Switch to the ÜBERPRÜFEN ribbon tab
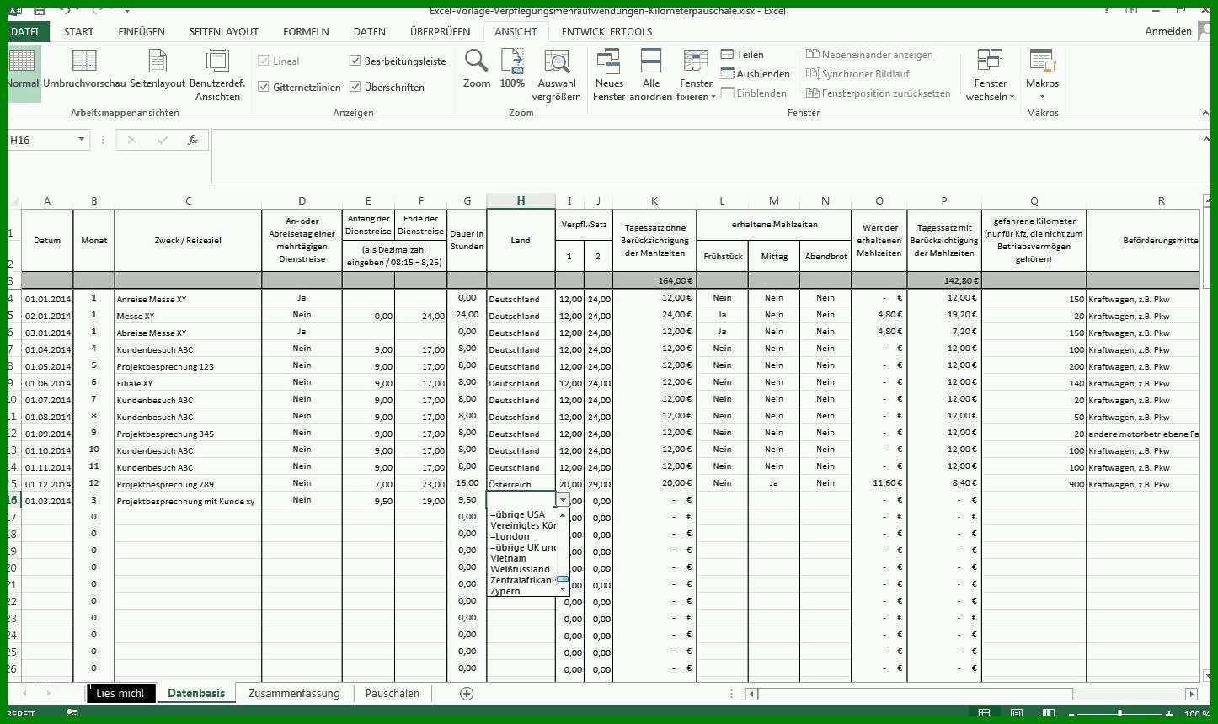 (440, 31)
